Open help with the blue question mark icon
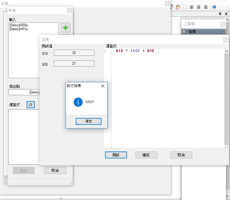 click(214, 7)
